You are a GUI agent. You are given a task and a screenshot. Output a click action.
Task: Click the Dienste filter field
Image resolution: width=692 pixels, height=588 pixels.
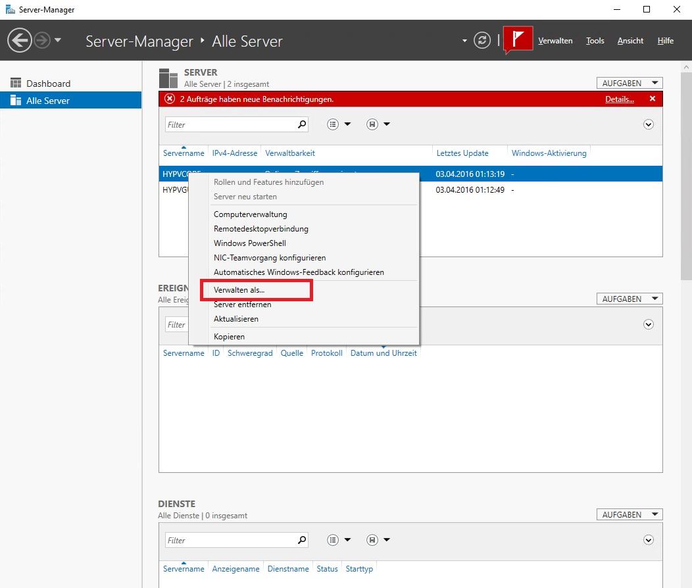pos(237,540)
